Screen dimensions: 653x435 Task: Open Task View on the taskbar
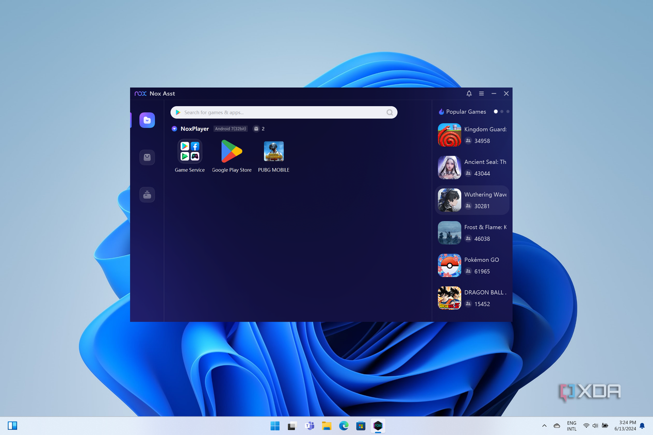(292, 426)
